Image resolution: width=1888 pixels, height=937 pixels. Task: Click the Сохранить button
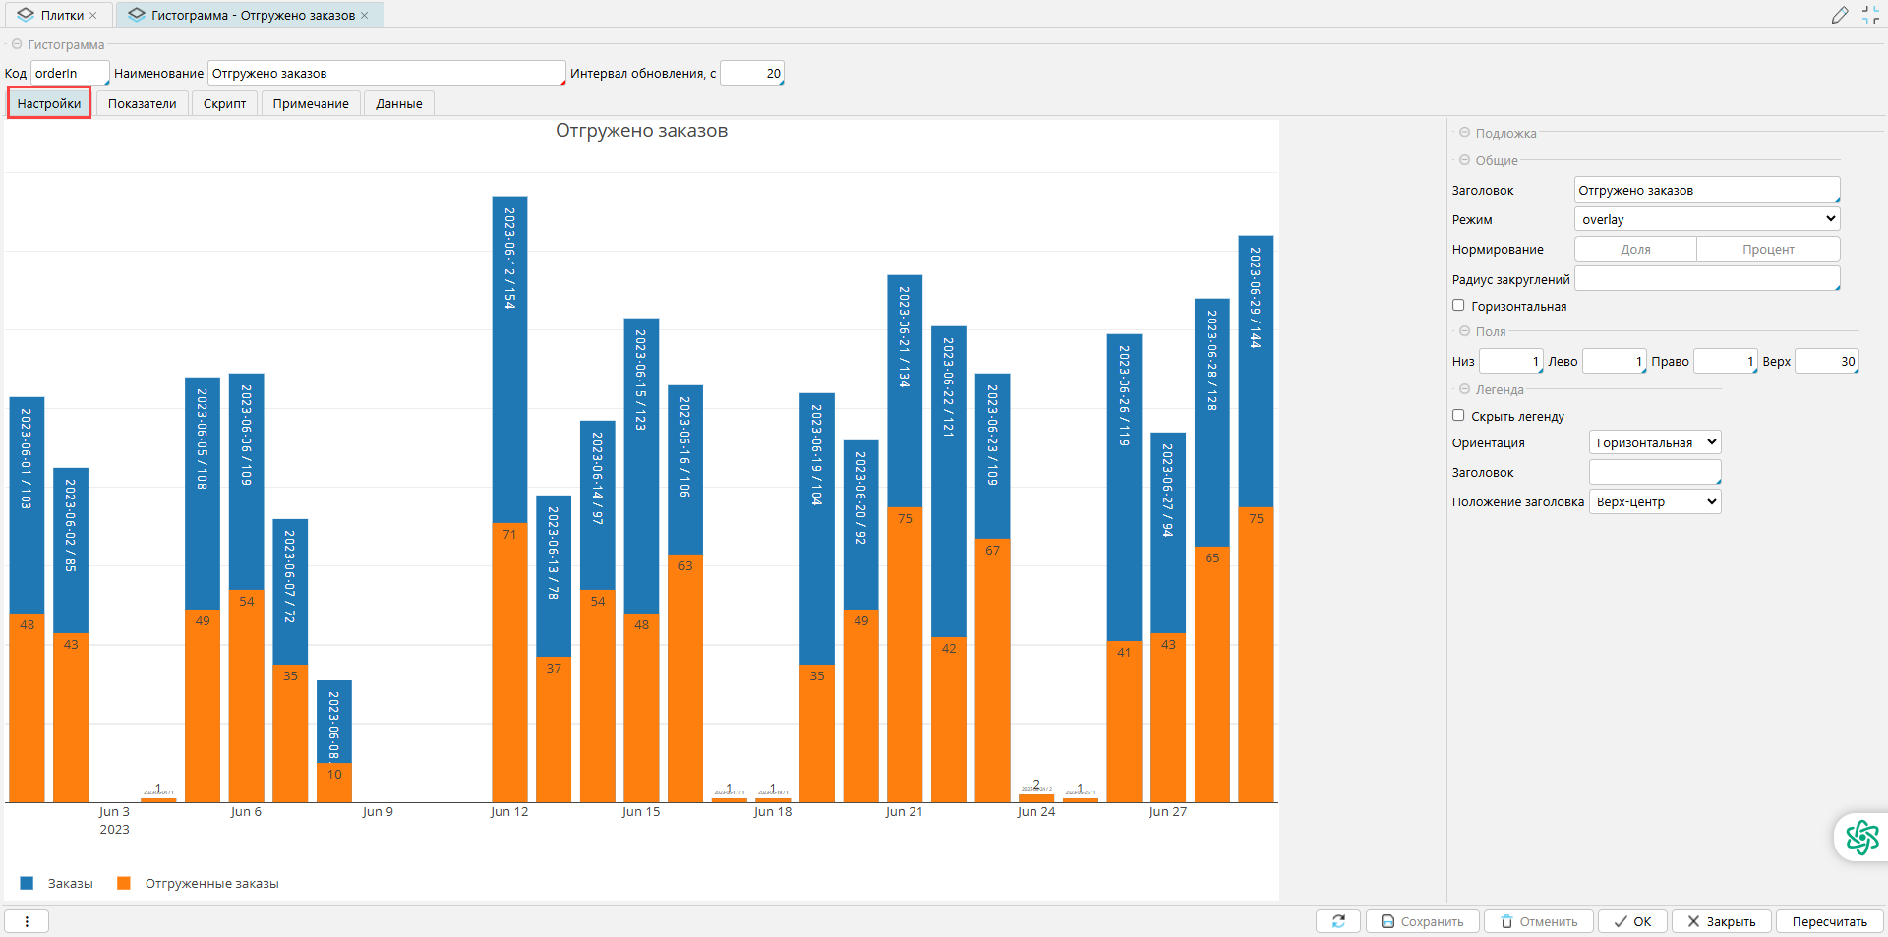click(1422, 921)
